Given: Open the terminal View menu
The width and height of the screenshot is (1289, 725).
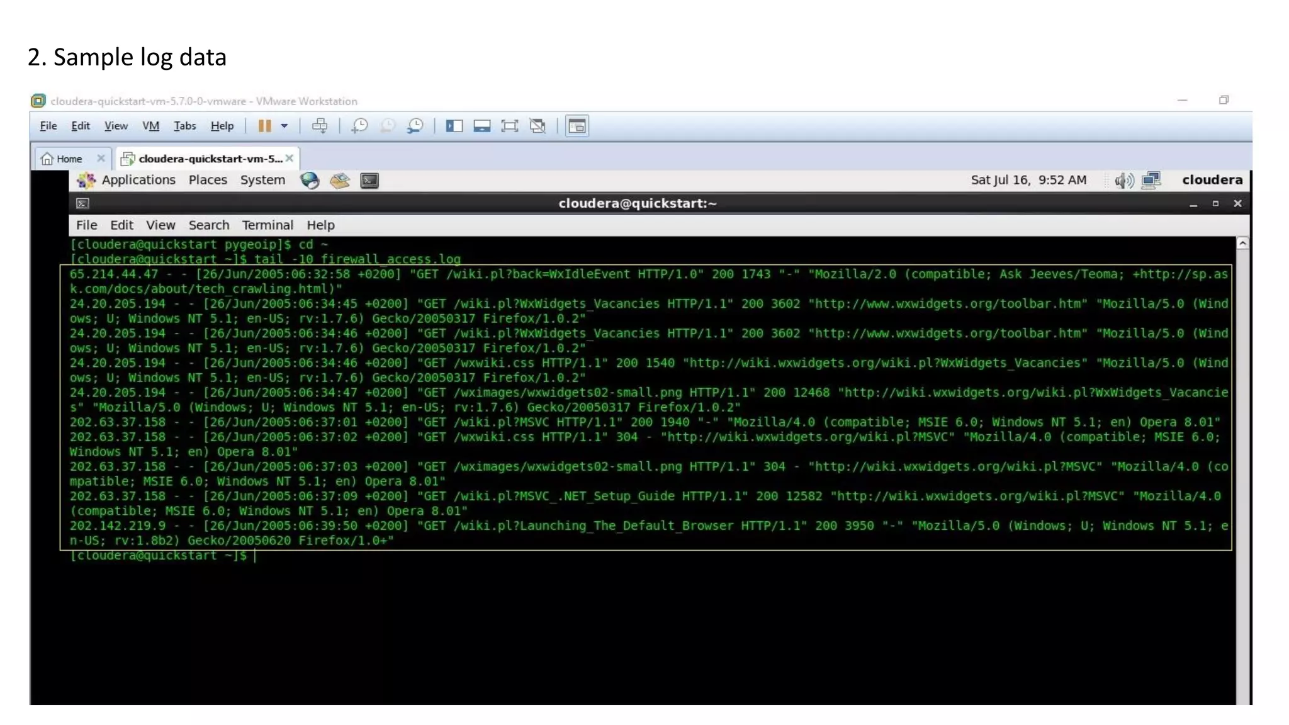Looking at the screenshot, I should tap(160, 225).
